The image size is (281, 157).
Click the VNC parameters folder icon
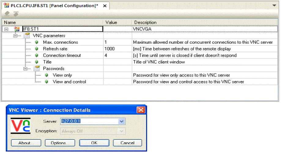(27, 35)
